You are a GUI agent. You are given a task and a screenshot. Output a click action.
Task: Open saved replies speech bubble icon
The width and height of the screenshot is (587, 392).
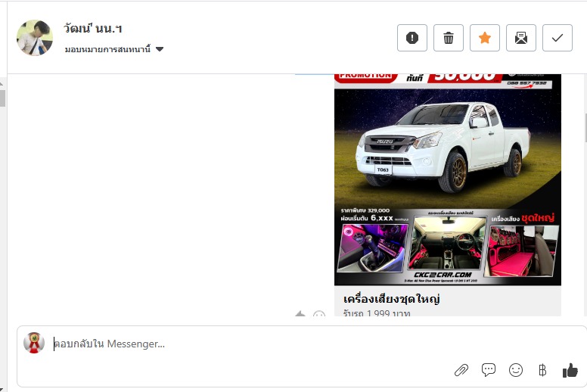click(x=489, y=370)
